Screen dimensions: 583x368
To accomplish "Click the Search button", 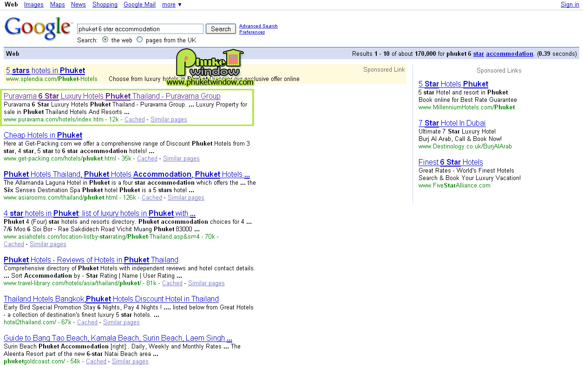I will [221, 29].
